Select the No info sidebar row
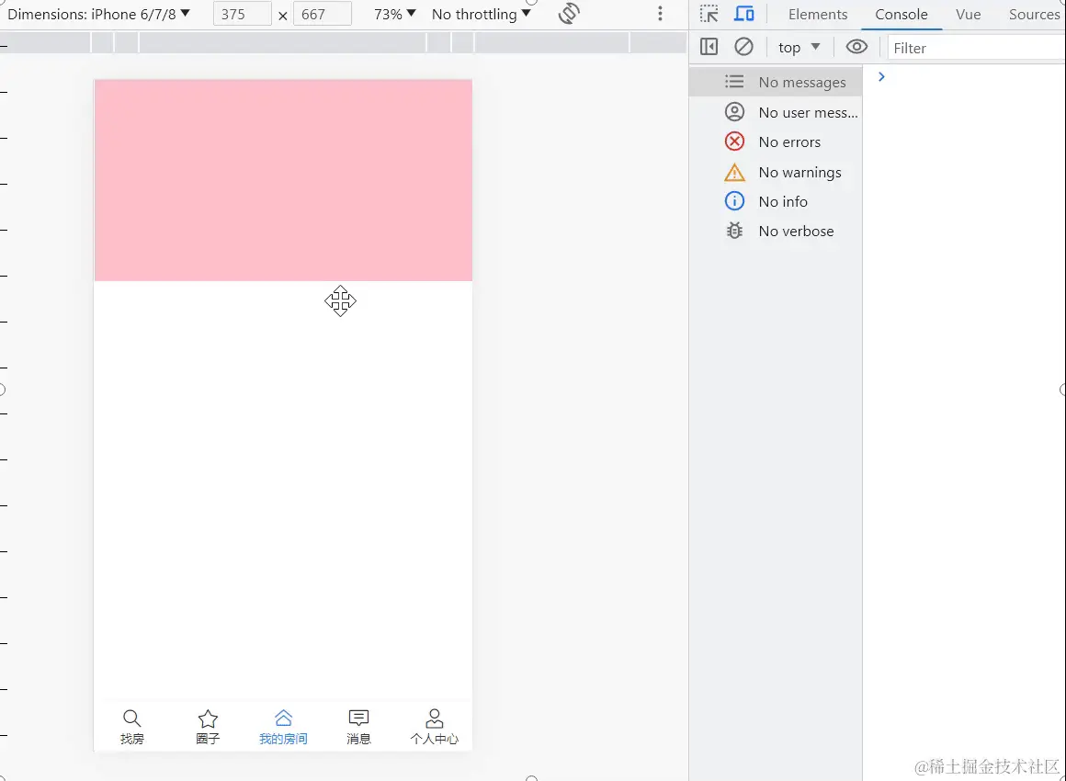Viewport: 1066px width, 781px height. (x=776, y=201)
